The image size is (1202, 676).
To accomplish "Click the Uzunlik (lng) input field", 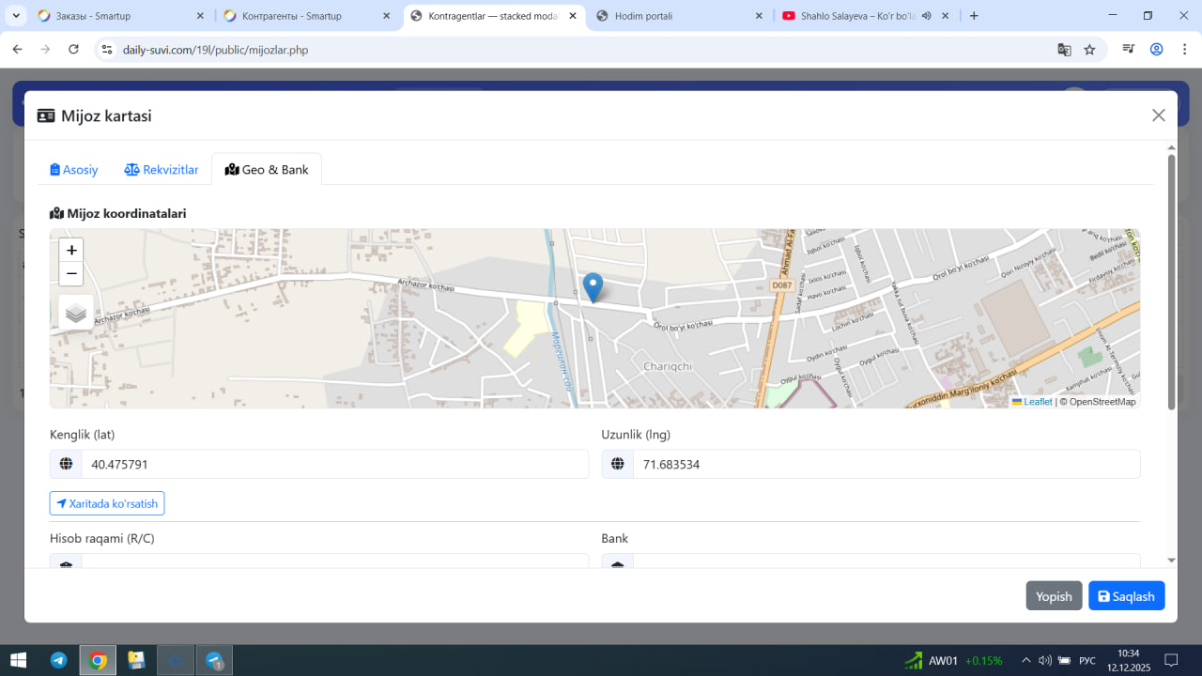I will coord(886,464).
